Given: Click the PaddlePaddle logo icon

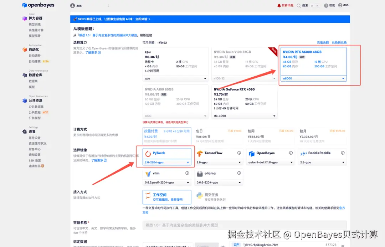Looking at the screenshot, I should point(303,154).
